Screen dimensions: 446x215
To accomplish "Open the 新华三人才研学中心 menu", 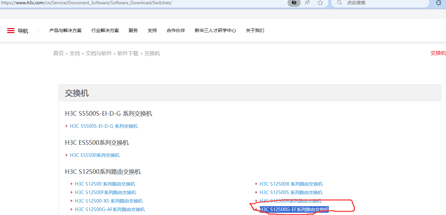I will (215, 30).
